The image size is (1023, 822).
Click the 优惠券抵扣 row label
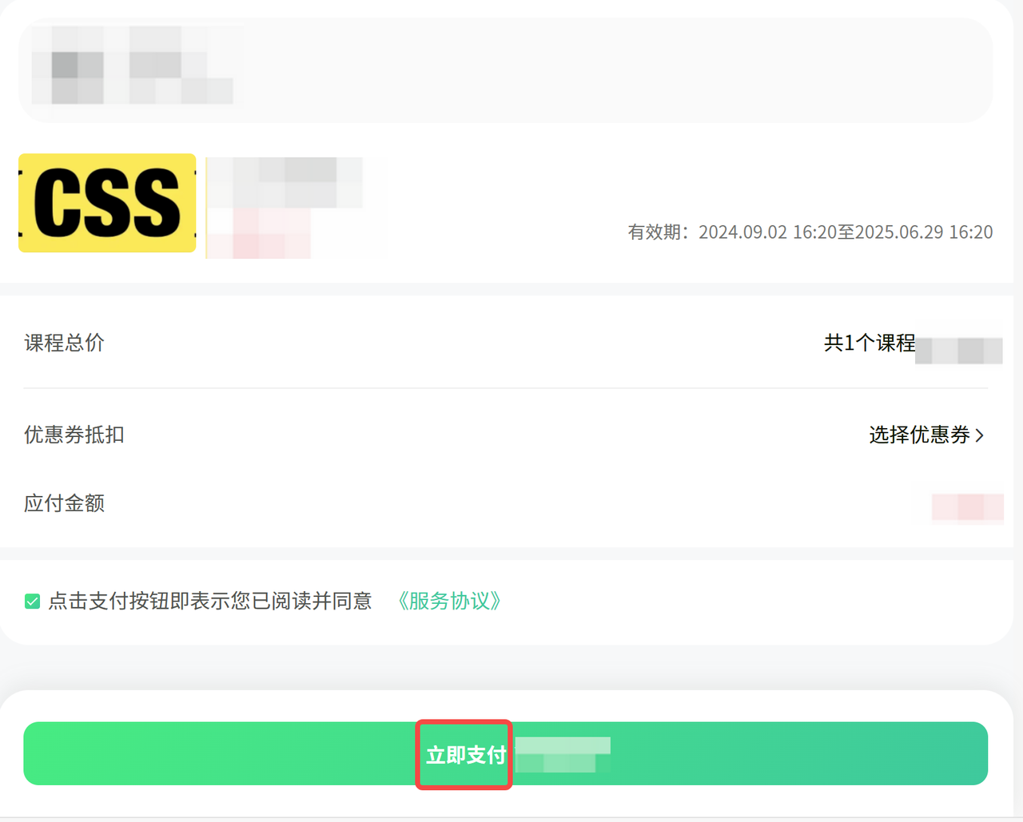pyautogui.click(x=74, y=435)
